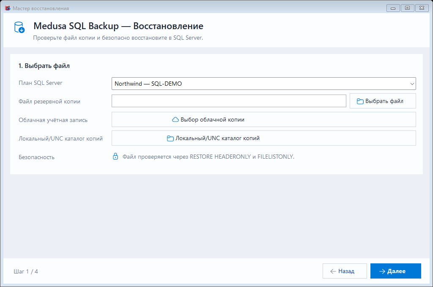Click the backup file path field
The image size is (433, 287).
229,101
